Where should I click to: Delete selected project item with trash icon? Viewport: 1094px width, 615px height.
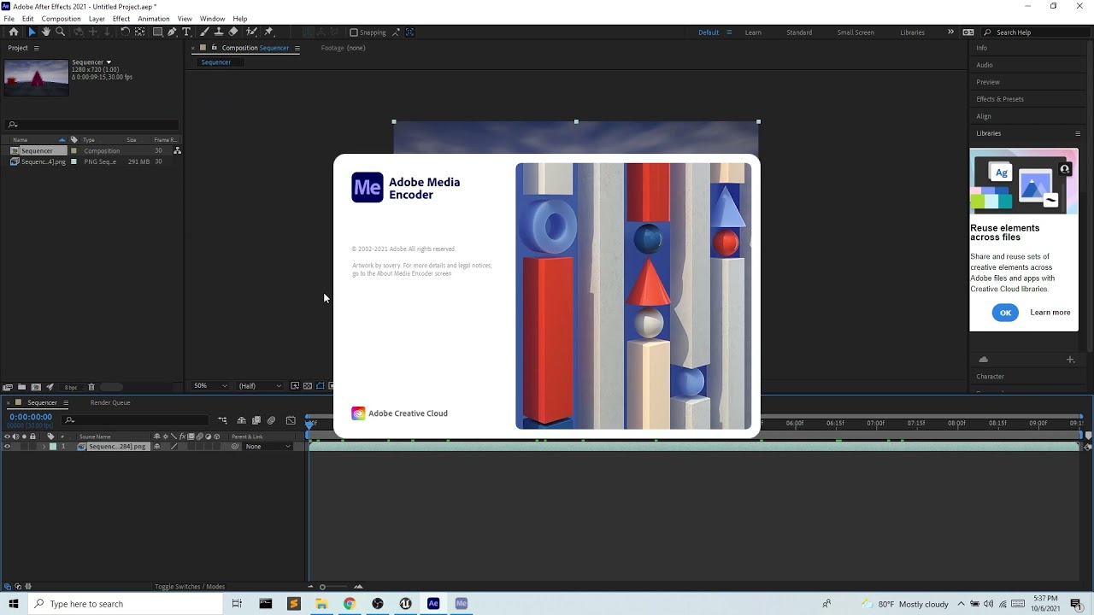click(x=91, y=387)
